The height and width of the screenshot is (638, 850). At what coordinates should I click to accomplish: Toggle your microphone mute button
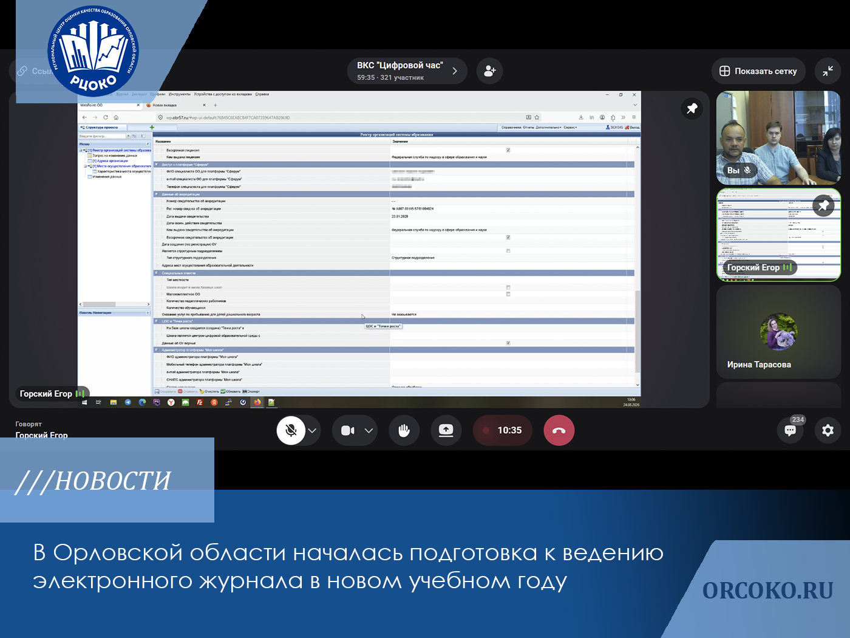(x=291, y=430)
